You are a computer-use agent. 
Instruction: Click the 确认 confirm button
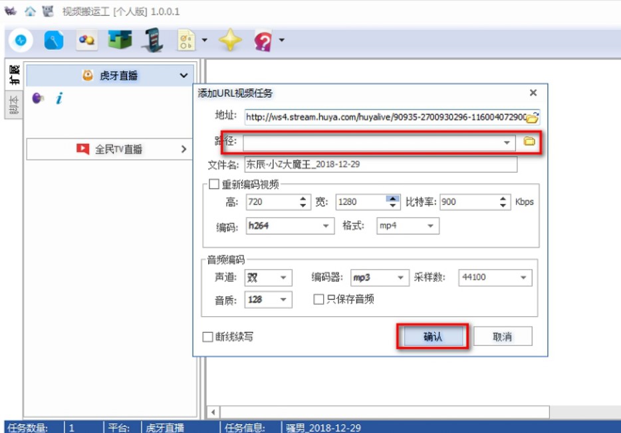[432, 337]
